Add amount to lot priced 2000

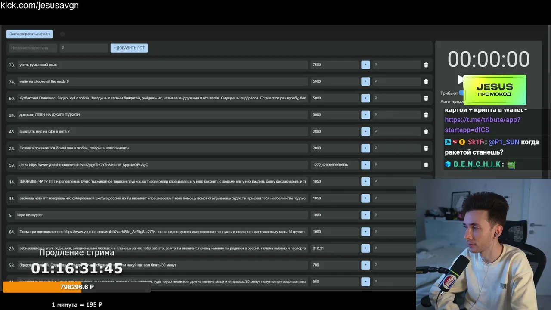pos(365,148)
